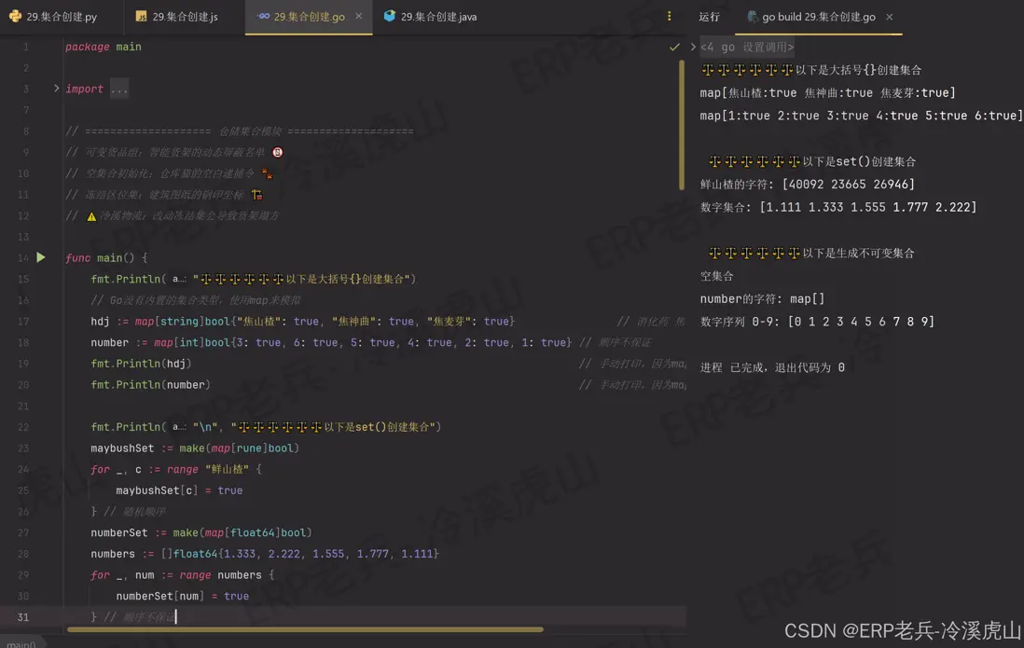1024x648 pixels.
Task: Click the Java file icon on the fourth tab
Action: [389, 16]
